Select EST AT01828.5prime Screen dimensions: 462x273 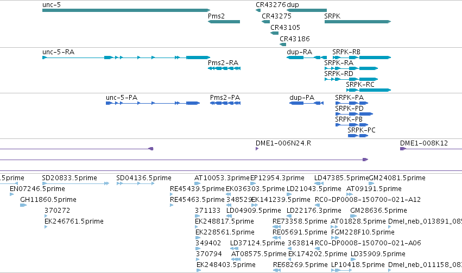point(334,227)
